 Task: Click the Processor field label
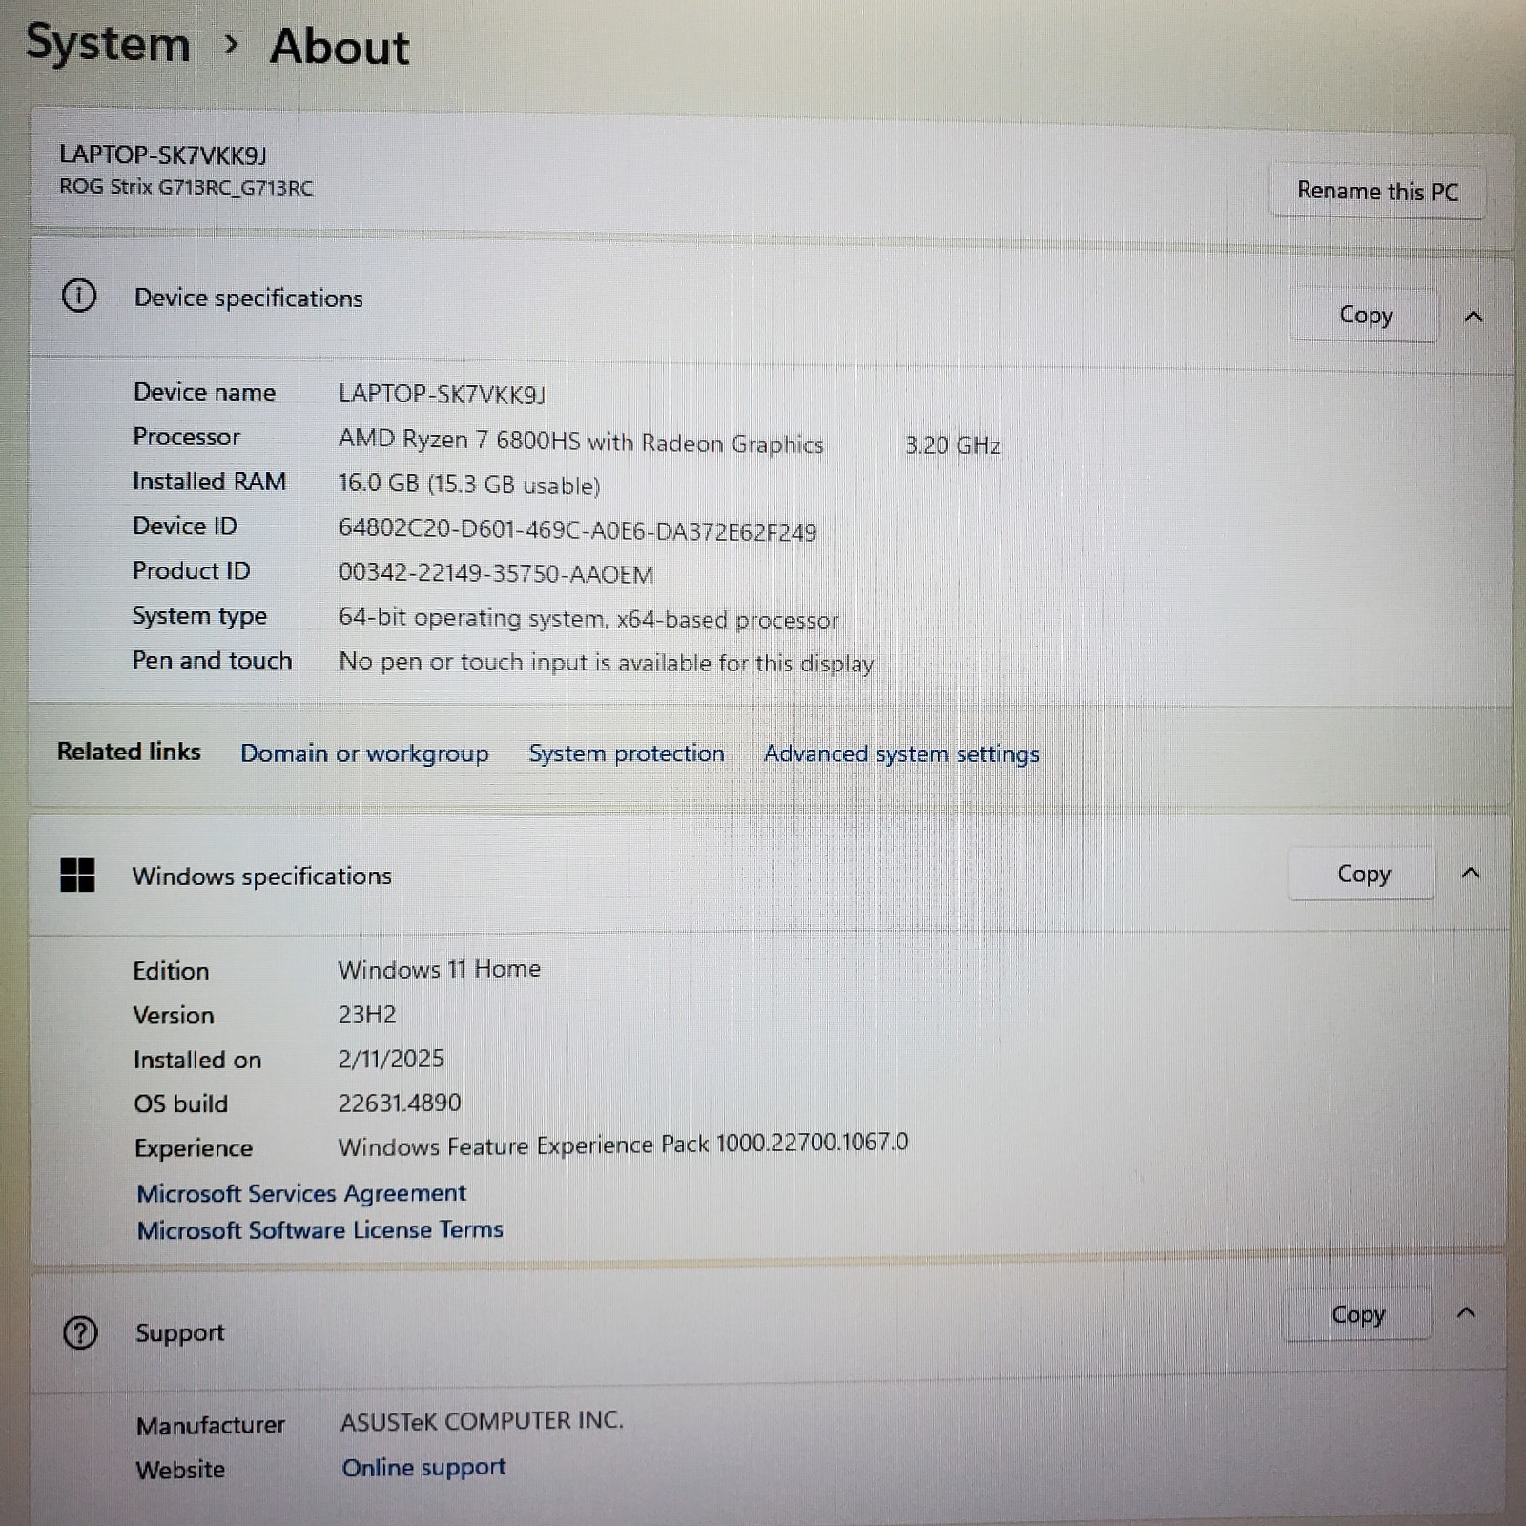pos(187,437)
